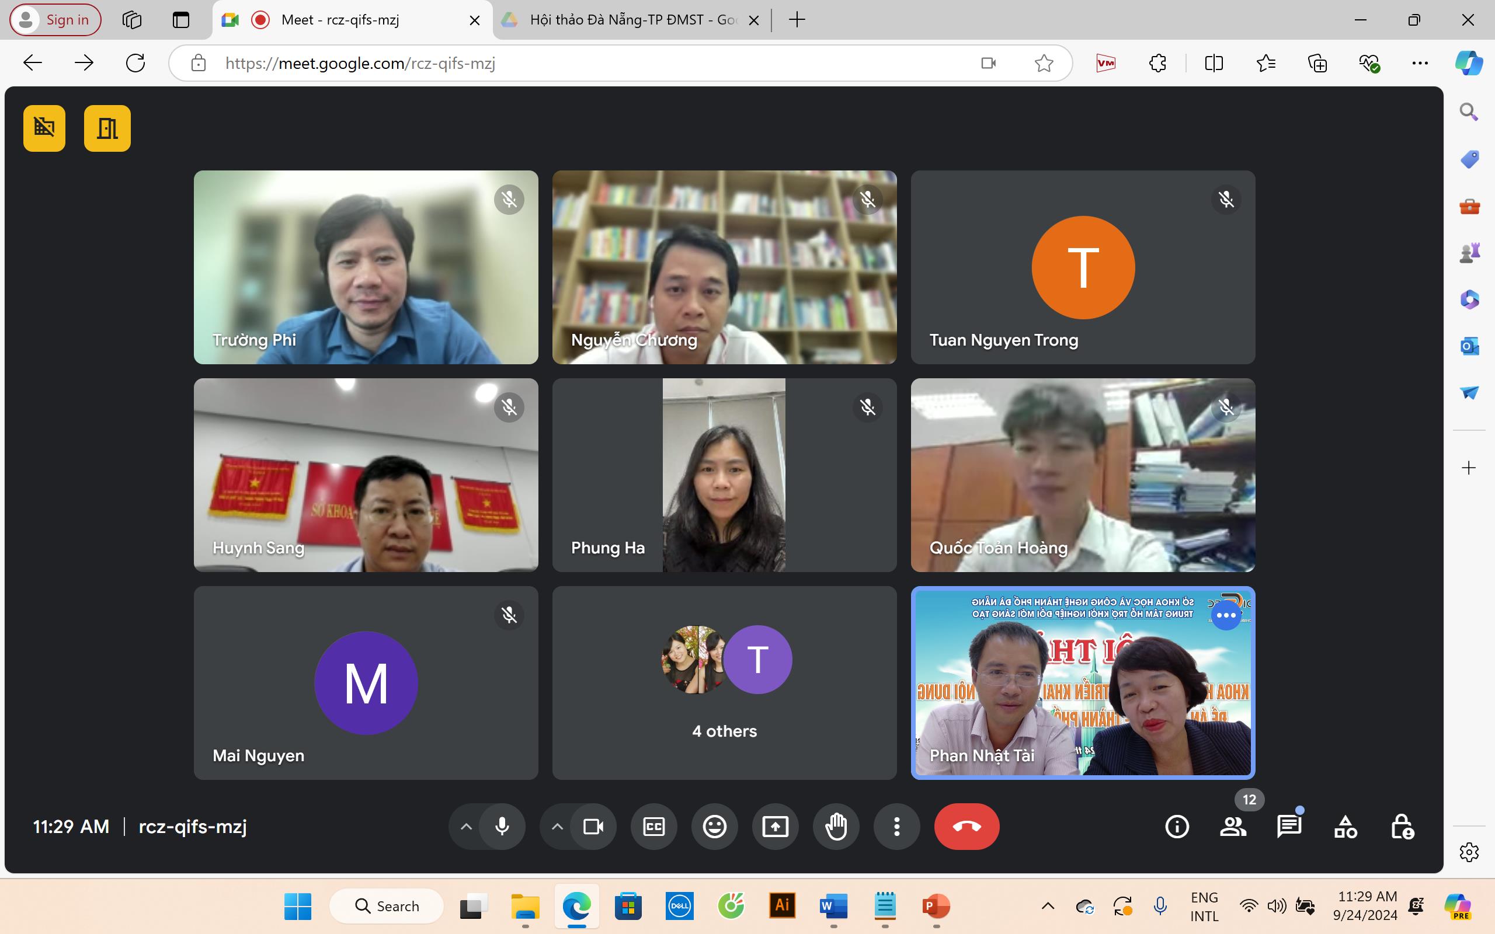Show the participants people panel
Image resolution: width=1495 pixels, height=934 pixels.
1233,827
